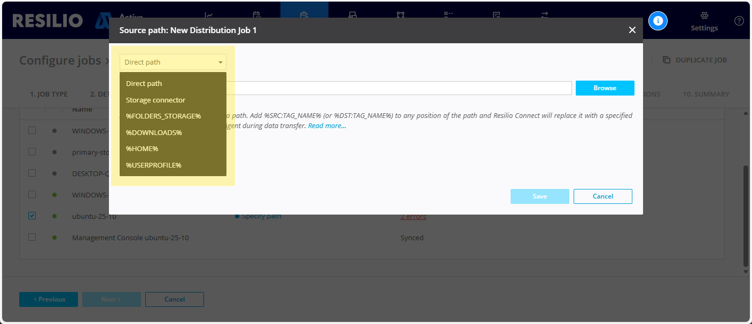Pick the %DOWNLOADS% option in list

pos(154,132)
